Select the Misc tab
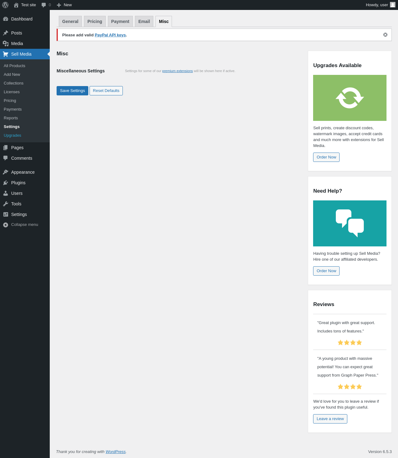The height and width of the screenshot is (458, 398). (x=164, y=21)
